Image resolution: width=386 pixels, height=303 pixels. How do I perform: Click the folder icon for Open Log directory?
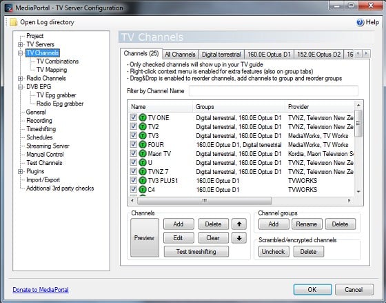click(x=14, y=22)
